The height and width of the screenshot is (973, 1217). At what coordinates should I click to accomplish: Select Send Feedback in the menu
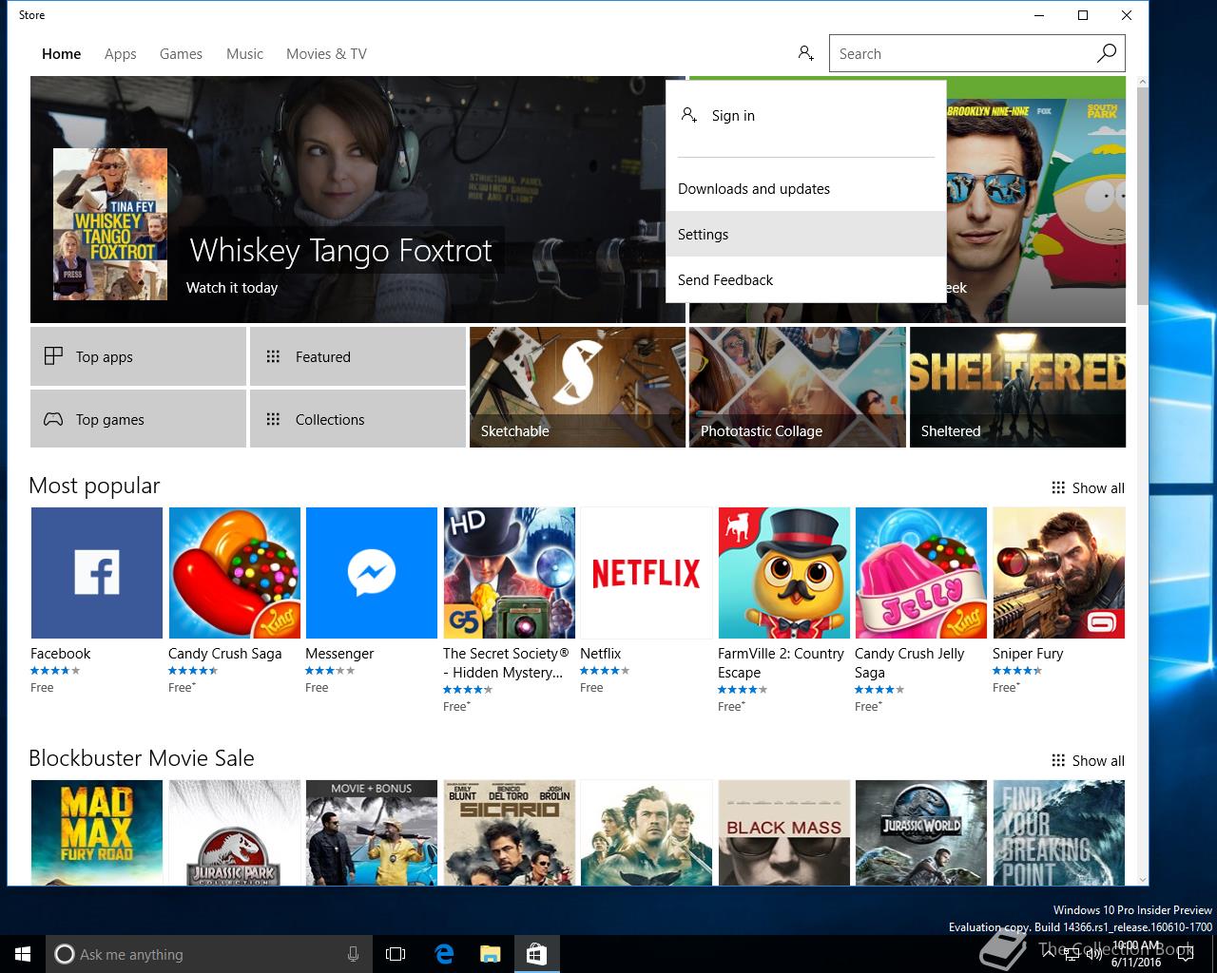806,279
